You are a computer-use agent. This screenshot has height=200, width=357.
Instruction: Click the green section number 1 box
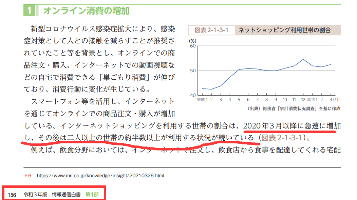[30, 11]
